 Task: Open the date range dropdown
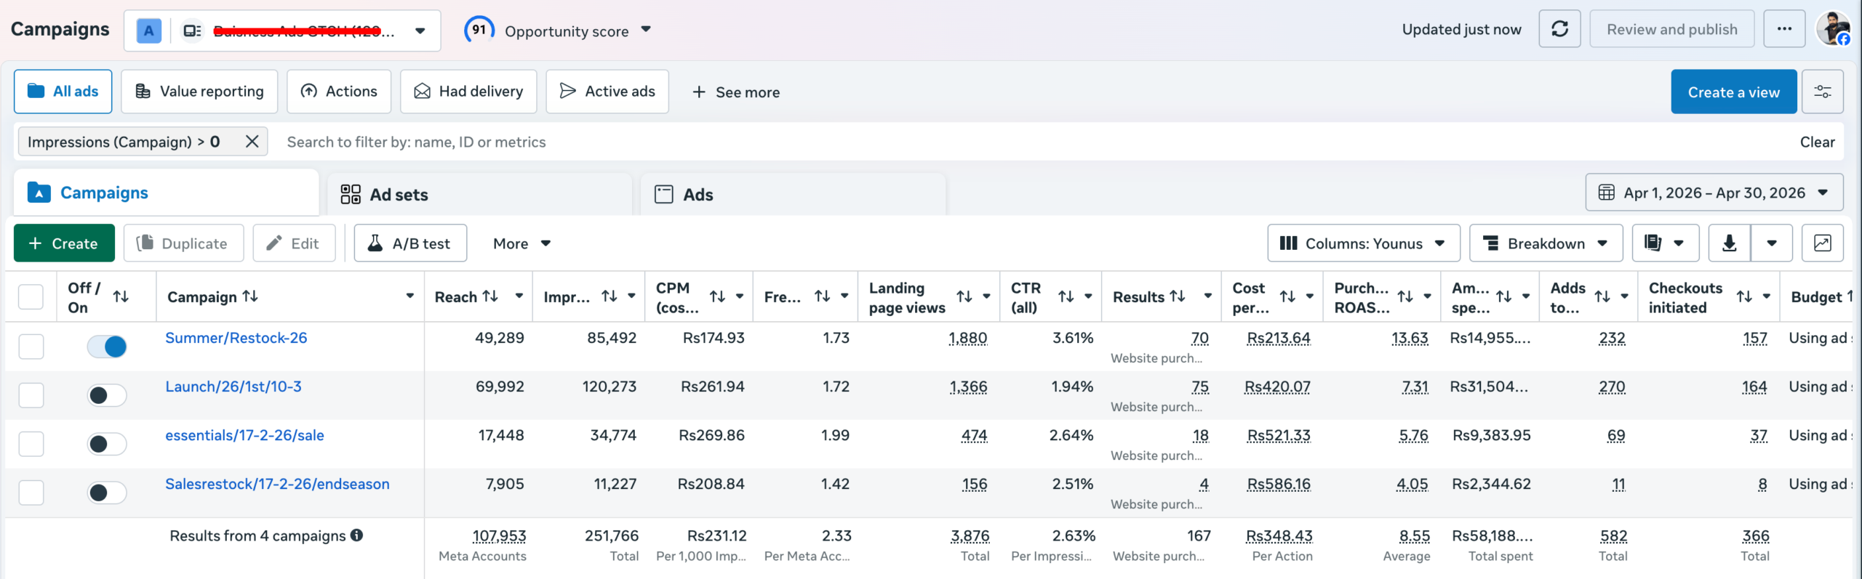1714,193
